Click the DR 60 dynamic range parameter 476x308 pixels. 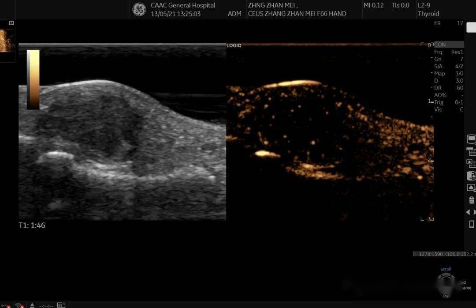coord(449,88)
